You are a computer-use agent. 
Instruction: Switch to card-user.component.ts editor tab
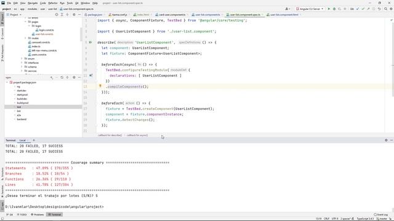[172, 15]
